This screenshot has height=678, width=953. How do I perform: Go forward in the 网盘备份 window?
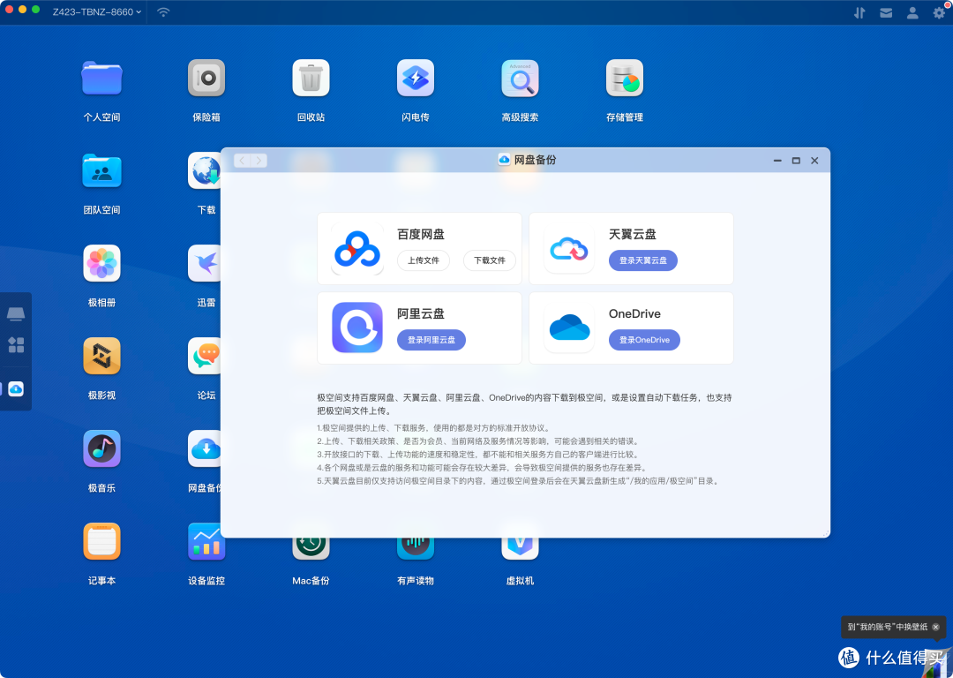coord(259,161)
